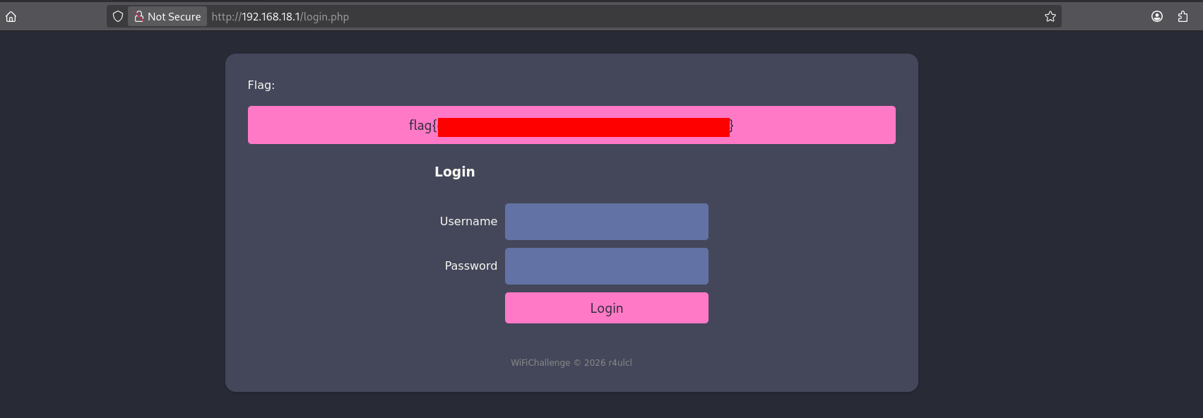Click the red redacted flag block
The width and height of the screenshot is (1203, 418).
[x=583, y=127]
